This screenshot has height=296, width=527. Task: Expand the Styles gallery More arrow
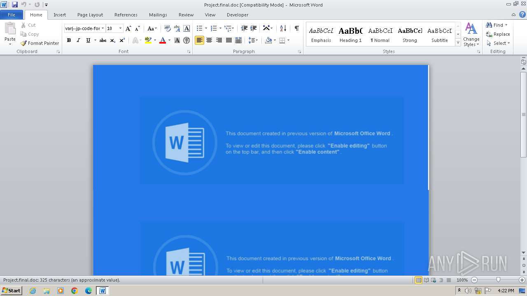[x=458, y=42]
